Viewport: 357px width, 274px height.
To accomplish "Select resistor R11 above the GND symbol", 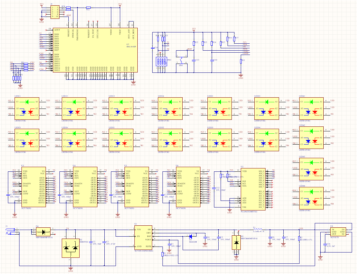I will [x=241, y=61].
